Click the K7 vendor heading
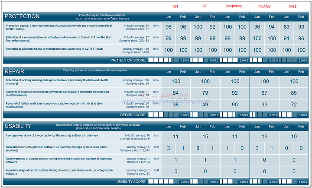 [x=205, y=6]
